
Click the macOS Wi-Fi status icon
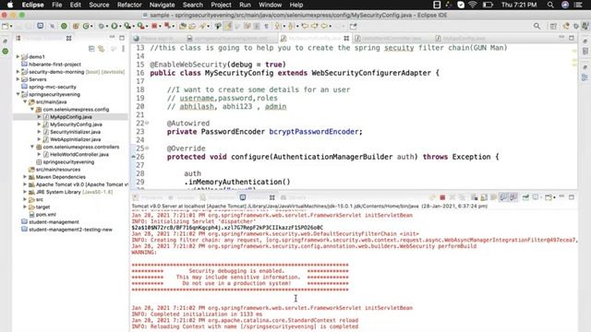473,5
